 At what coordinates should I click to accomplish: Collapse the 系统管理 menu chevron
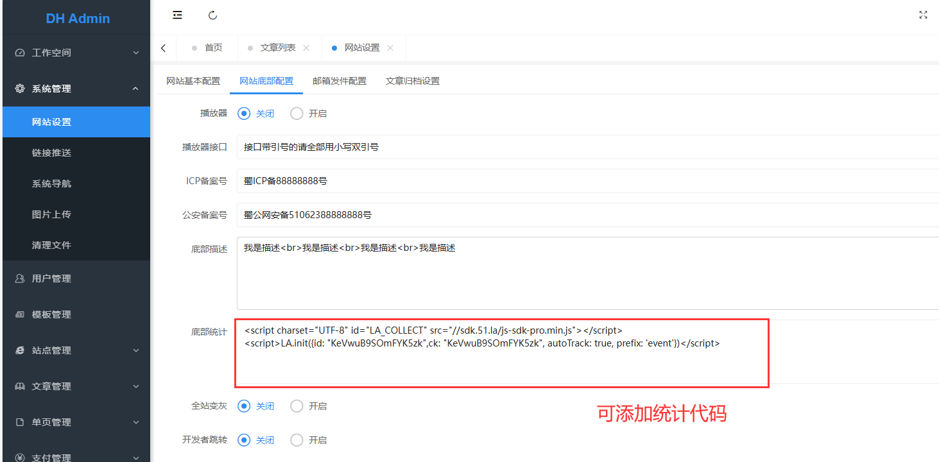tap(135, 89)
